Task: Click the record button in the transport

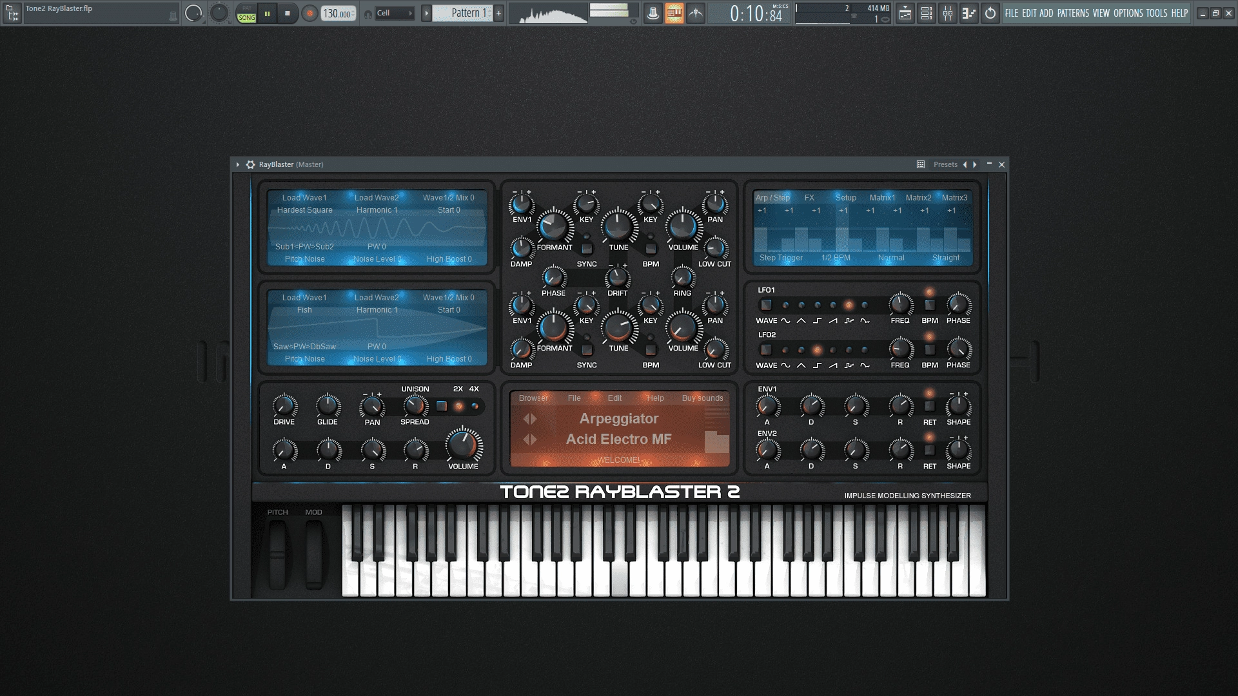Action: tap(310, 13)
